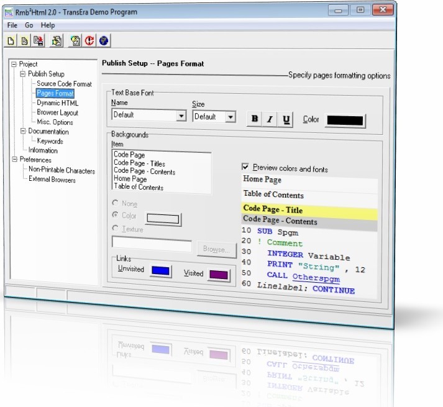Toggle underline text formatting button

pyautogui.click(x=286, y=119)
